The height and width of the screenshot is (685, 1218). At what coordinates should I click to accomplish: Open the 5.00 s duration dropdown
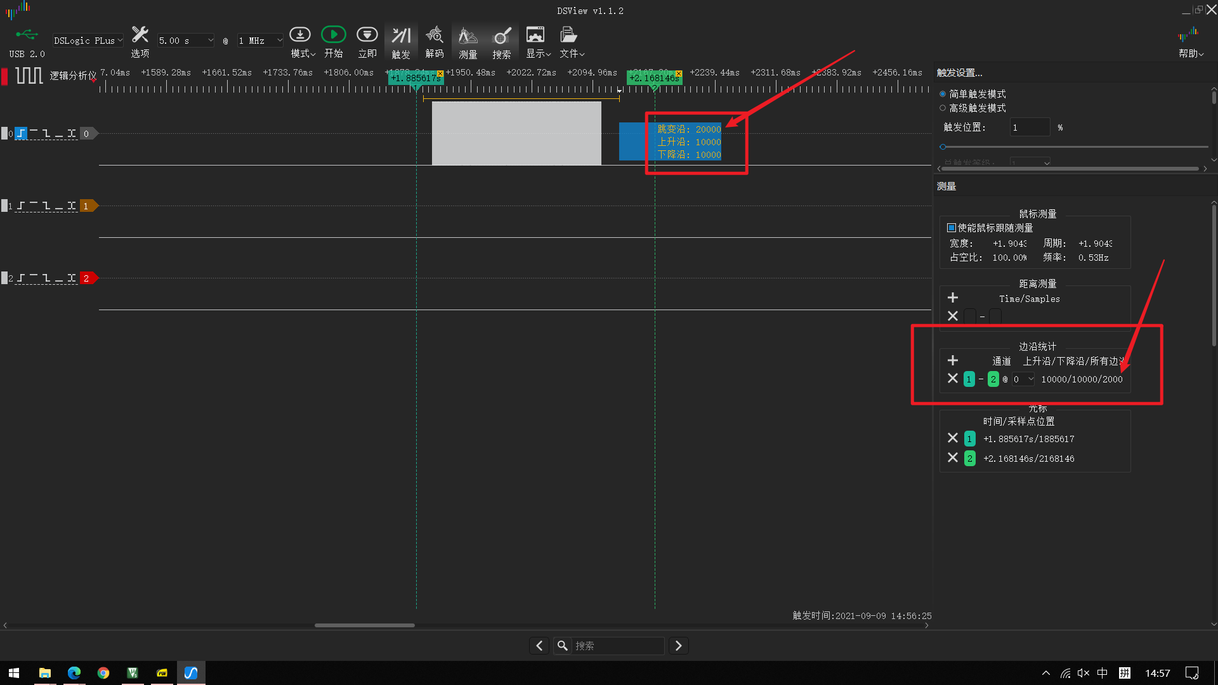pos(185,41)
